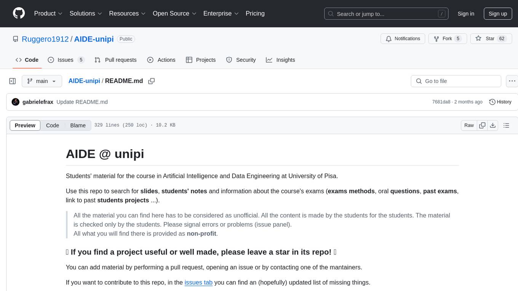
Task: Click the Public visibility label
Action: 126,39
